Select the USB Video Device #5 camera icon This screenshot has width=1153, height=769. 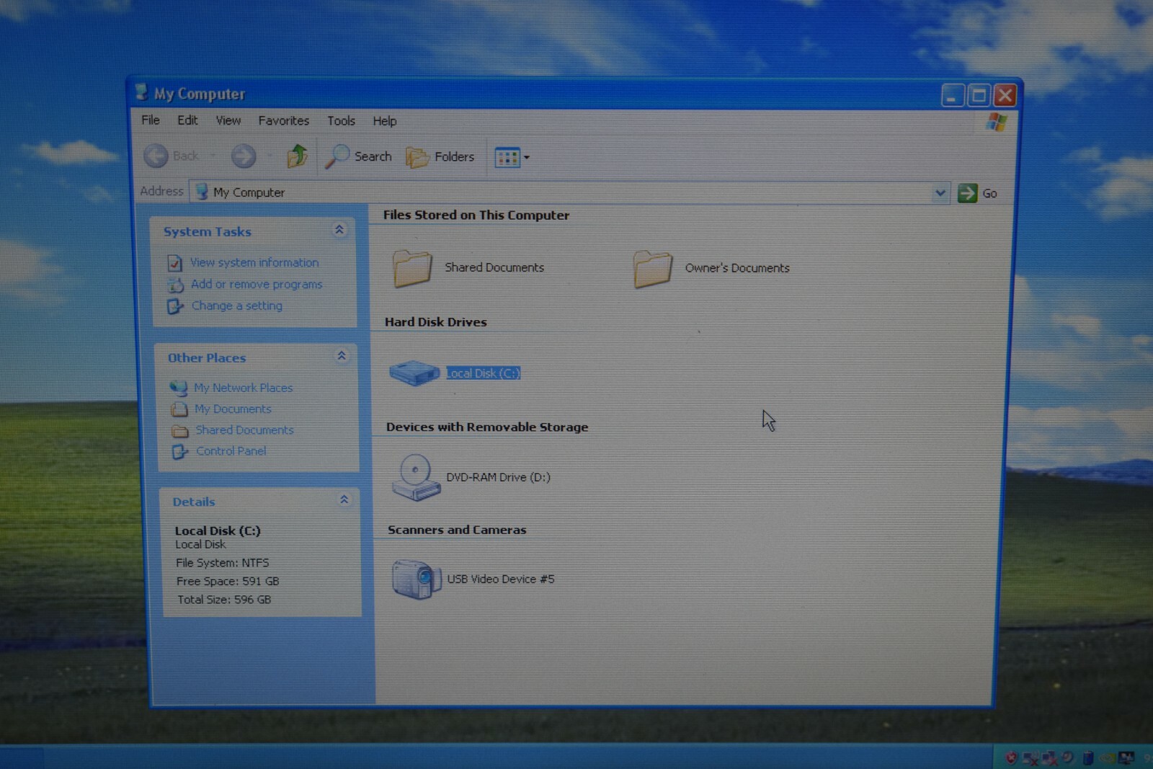pyautogui.click(x=416, y=579)
